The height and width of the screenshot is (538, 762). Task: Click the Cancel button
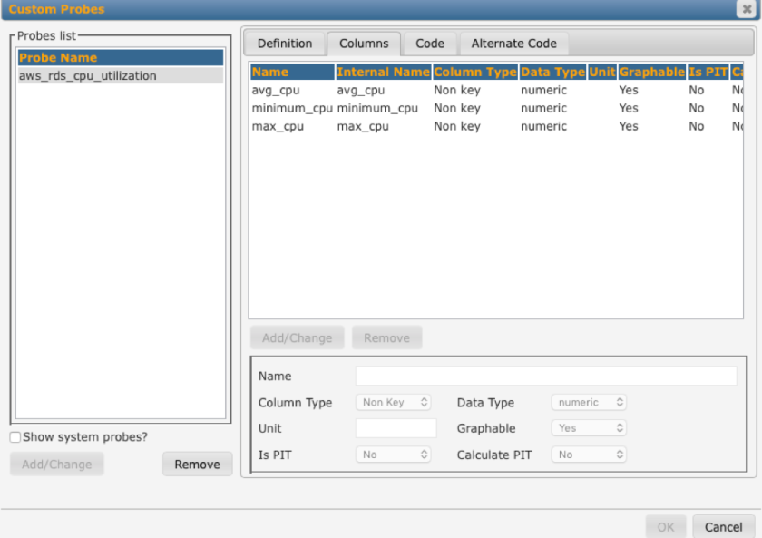[723, 526]
